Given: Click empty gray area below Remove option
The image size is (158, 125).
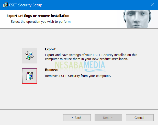Looking at the screenshot, I should point(78,97).
